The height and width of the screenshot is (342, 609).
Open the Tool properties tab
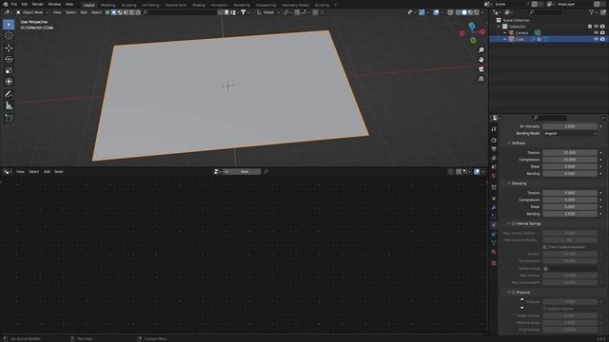tap(494, 129)
